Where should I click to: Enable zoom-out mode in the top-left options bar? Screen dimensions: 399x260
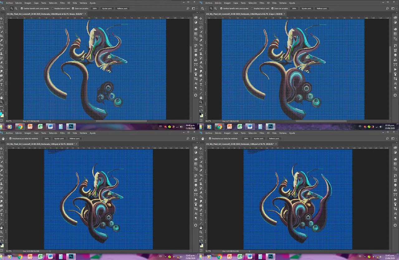[x=16, y=8]
